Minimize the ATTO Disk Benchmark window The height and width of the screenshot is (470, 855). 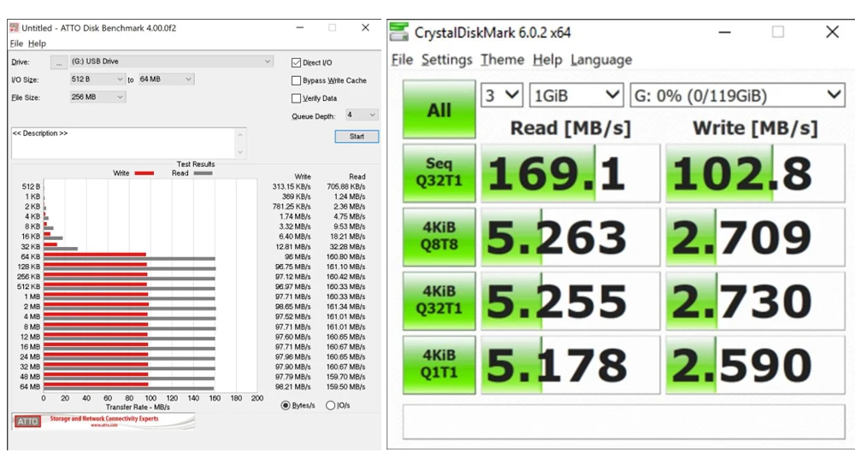[x=299, y=28]
